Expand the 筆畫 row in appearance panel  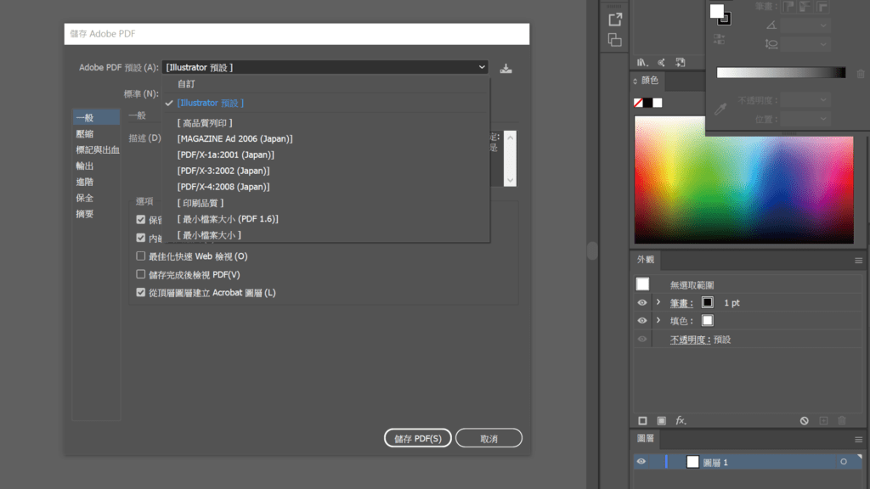click(658, 302)
